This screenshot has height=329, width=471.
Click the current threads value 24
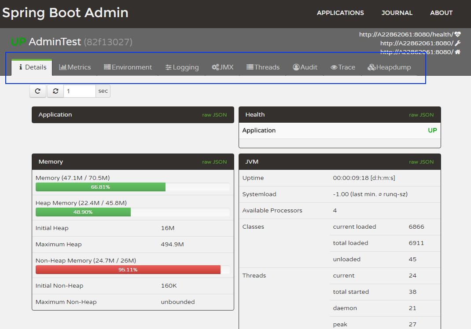tap(412, 276)
